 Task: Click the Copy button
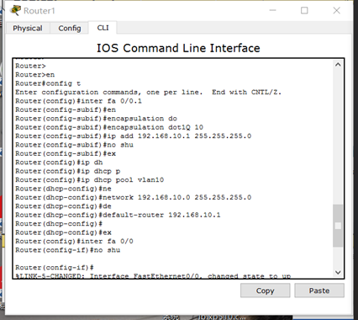coord(265,291)
